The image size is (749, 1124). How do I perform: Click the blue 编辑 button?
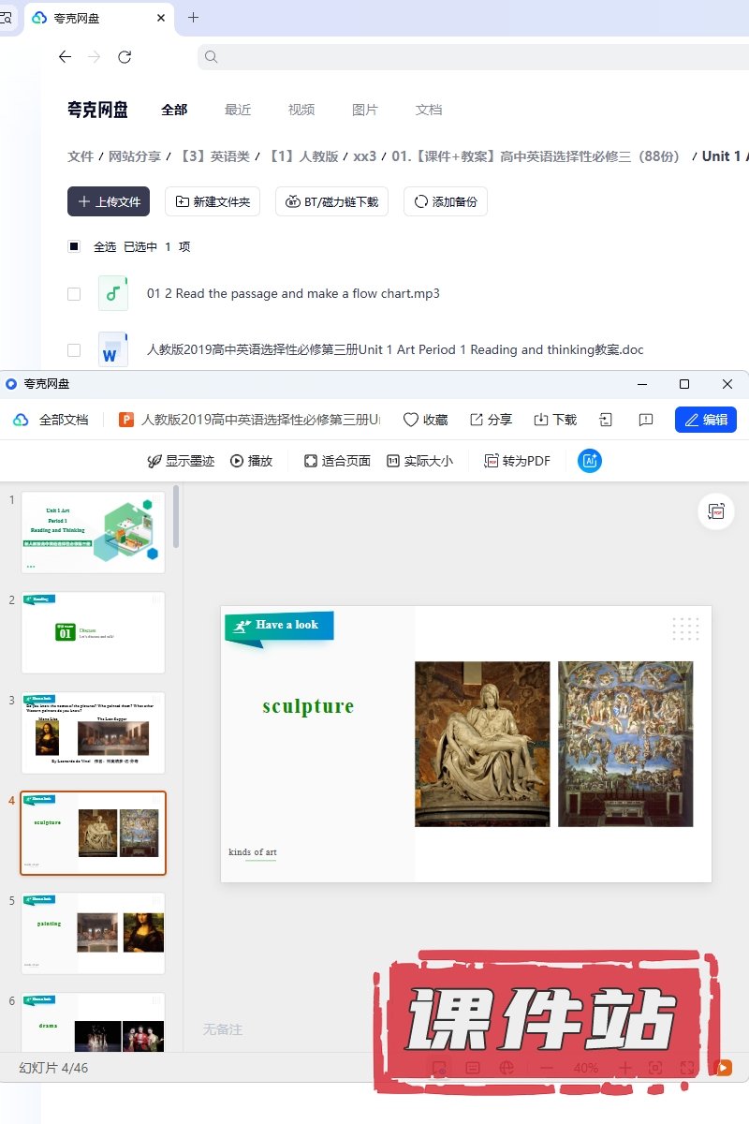(x=705, y=420)
